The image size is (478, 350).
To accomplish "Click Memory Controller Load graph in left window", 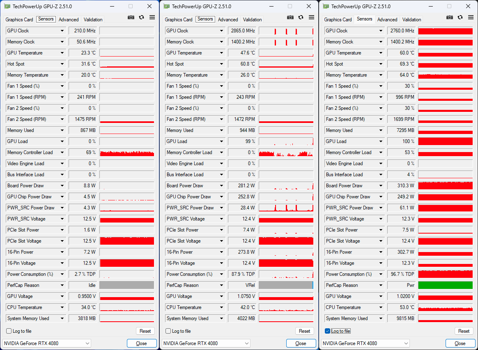I will click(x=127, y=152).
